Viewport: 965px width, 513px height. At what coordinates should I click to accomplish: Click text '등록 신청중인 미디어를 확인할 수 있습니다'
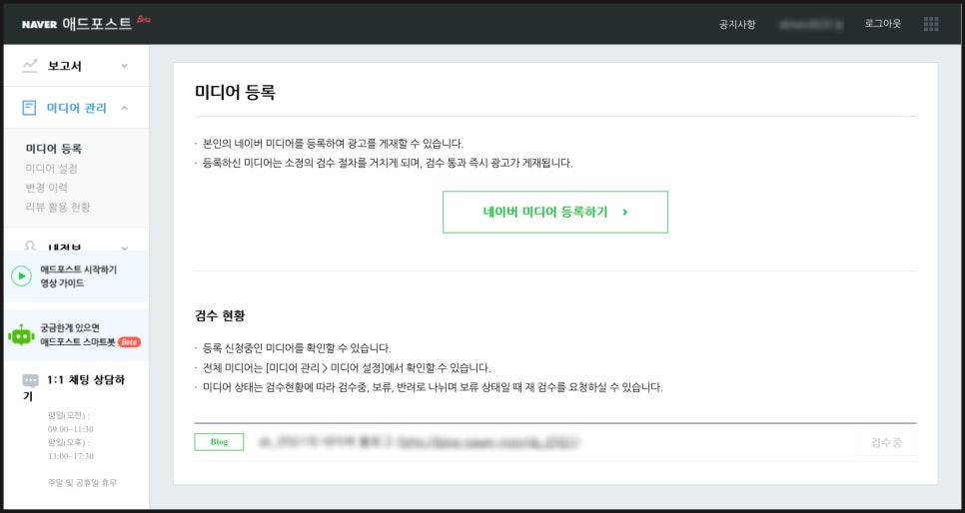click(297, 348)
